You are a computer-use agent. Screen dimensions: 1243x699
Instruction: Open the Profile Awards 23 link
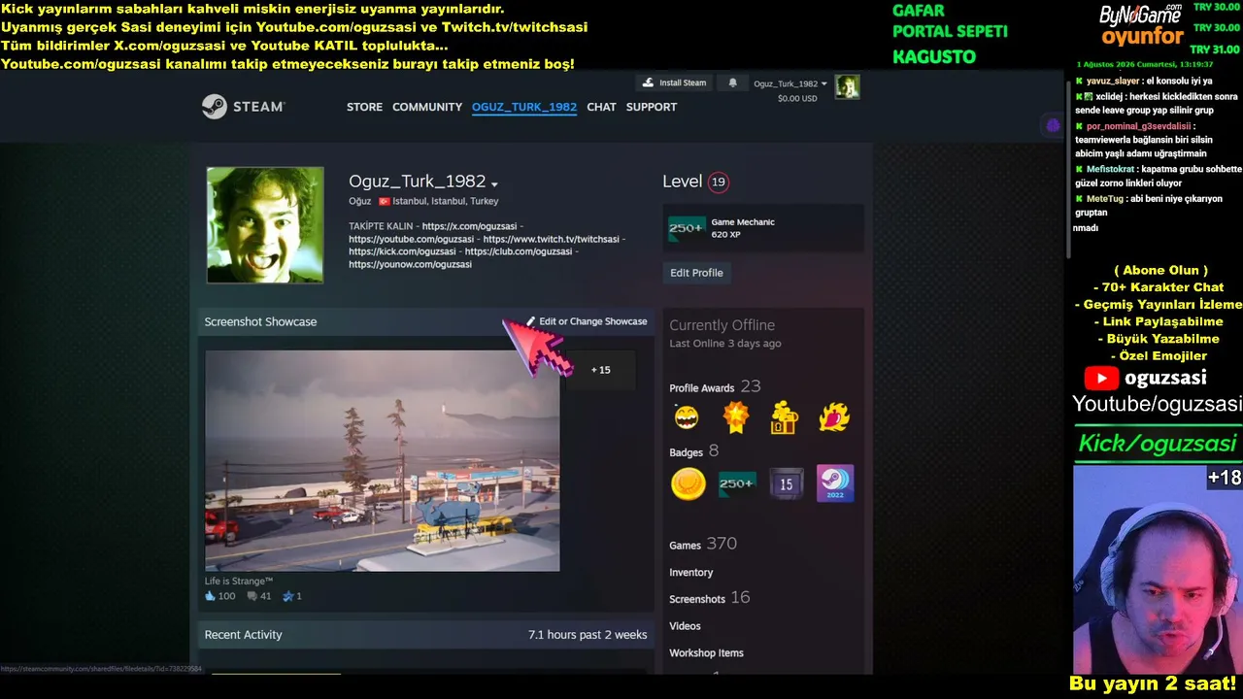click(715, 387)
